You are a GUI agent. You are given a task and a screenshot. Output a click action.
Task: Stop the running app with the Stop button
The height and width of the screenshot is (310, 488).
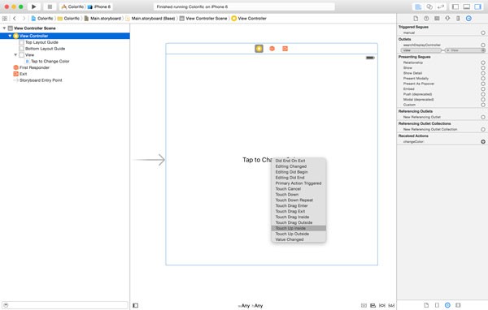[50, 6]
